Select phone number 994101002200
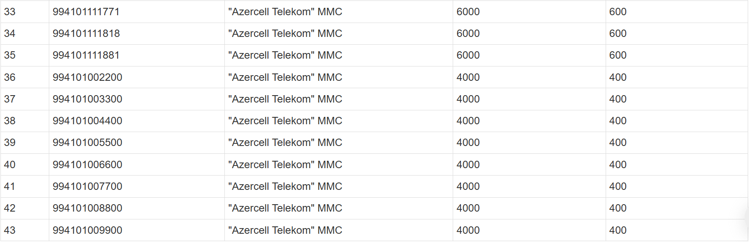The width and height of the screenshot is (749, 242). pos(87,77)
